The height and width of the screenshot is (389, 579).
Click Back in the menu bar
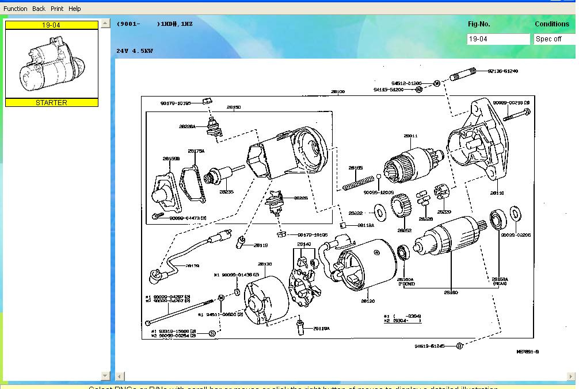(39, 9)
